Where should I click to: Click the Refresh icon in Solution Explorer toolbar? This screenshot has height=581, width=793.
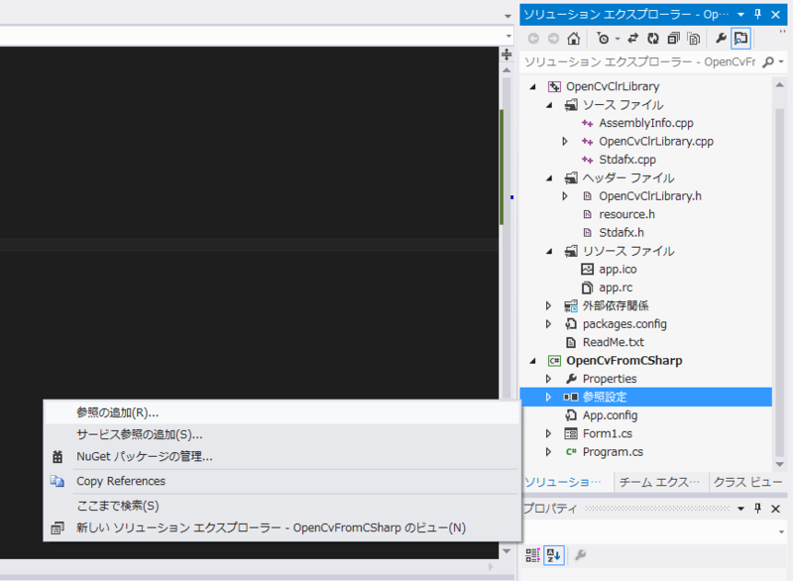click(653, 39)
